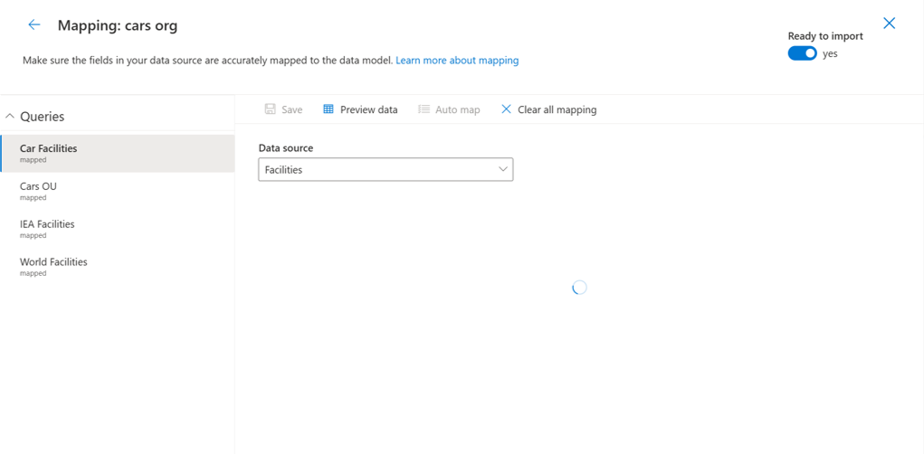
Task: Click the Mapping: cars org title
Action: click(118, 25)
